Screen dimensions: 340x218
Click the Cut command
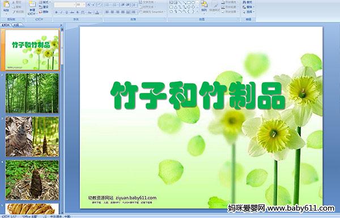pos(16,2)
